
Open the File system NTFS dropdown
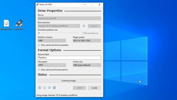click(52, 65)
